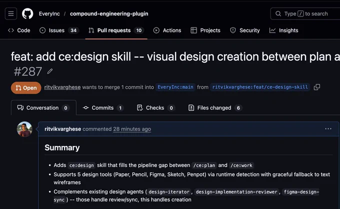Click the Pull requests git icon
This screenshot has height=209, width=340.
coord(91,30)
